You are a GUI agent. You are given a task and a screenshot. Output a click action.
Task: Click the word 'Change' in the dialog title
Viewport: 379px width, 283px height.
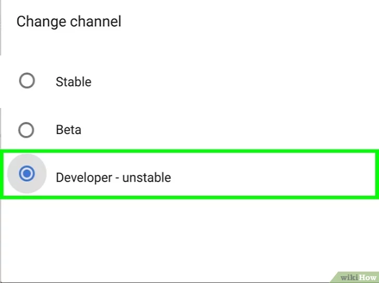[41, 22]
